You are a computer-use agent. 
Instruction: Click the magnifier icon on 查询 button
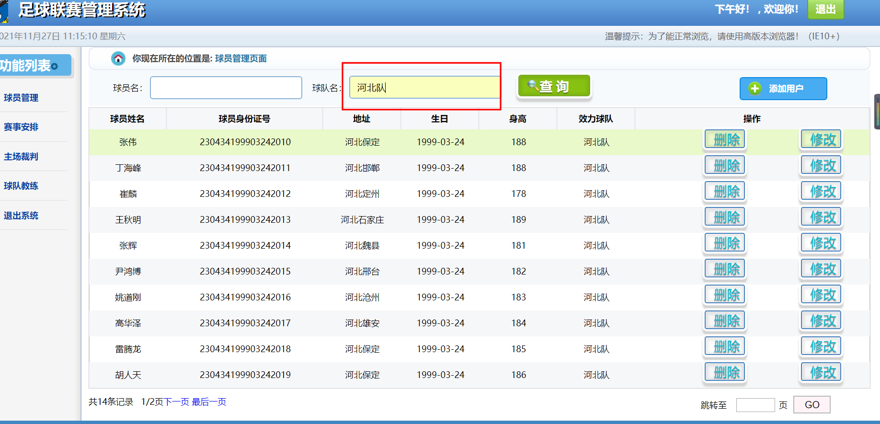tap(533, 85)
